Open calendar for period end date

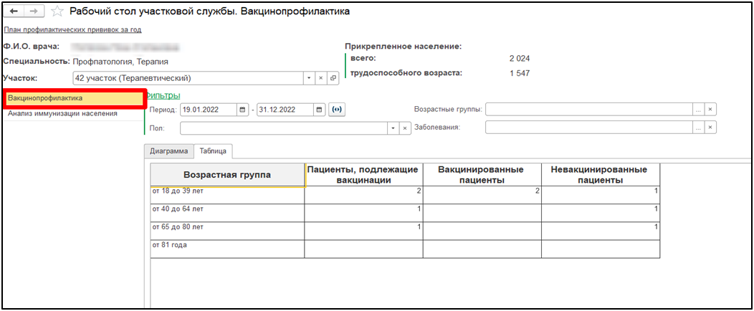pyautogui.click(x=319, y=110)
